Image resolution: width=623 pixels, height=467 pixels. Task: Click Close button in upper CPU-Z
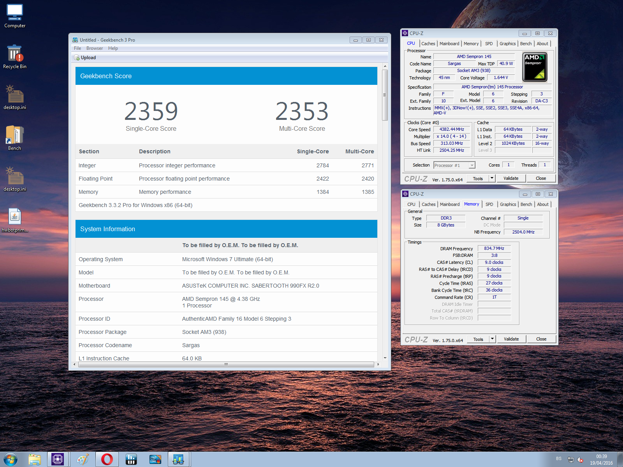(x=541, y=178)
